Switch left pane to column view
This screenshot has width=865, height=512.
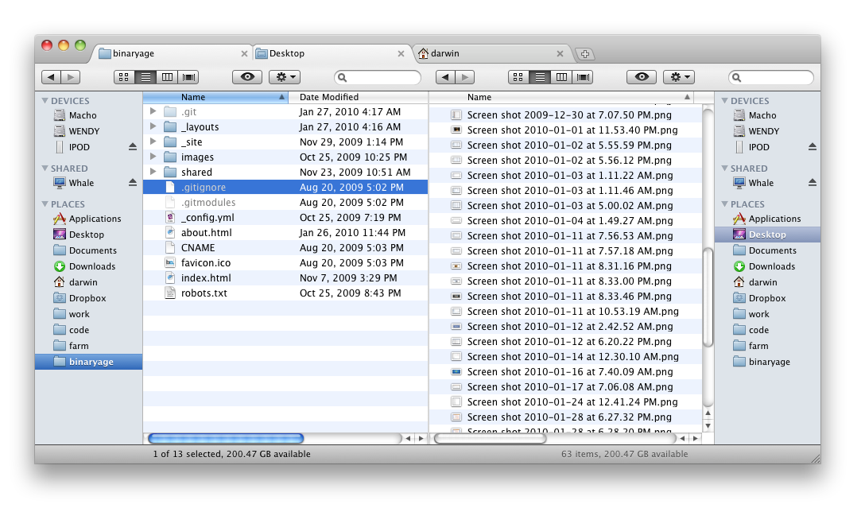click(x=167, y=77)
